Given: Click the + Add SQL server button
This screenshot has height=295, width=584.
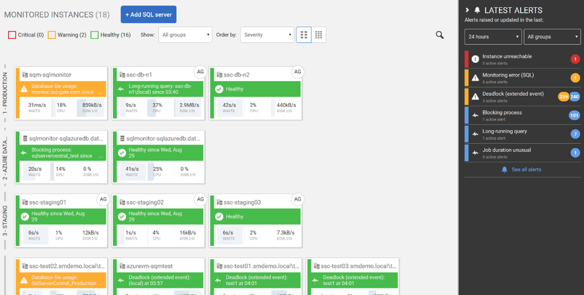Looking at the screenshot, I should coord(148,15).
